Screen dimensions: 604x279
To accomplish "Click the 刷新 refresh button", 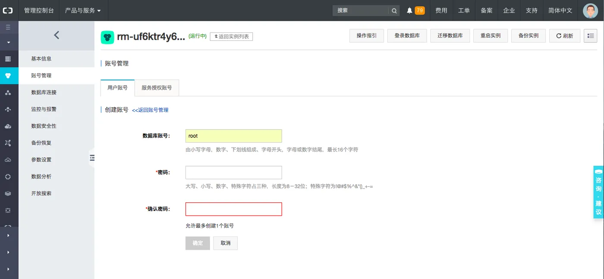I will coord(565,36).
